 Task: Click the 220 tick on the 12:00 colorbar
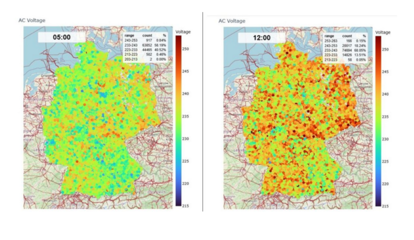tap(385, 184)
